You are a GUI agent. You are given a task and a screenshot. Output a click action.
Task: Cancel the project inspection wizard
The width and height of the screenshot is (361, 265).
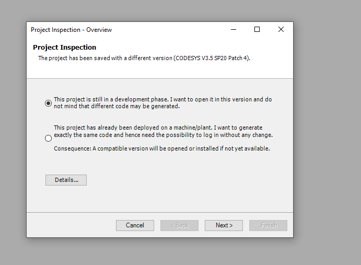pos(135,225)
